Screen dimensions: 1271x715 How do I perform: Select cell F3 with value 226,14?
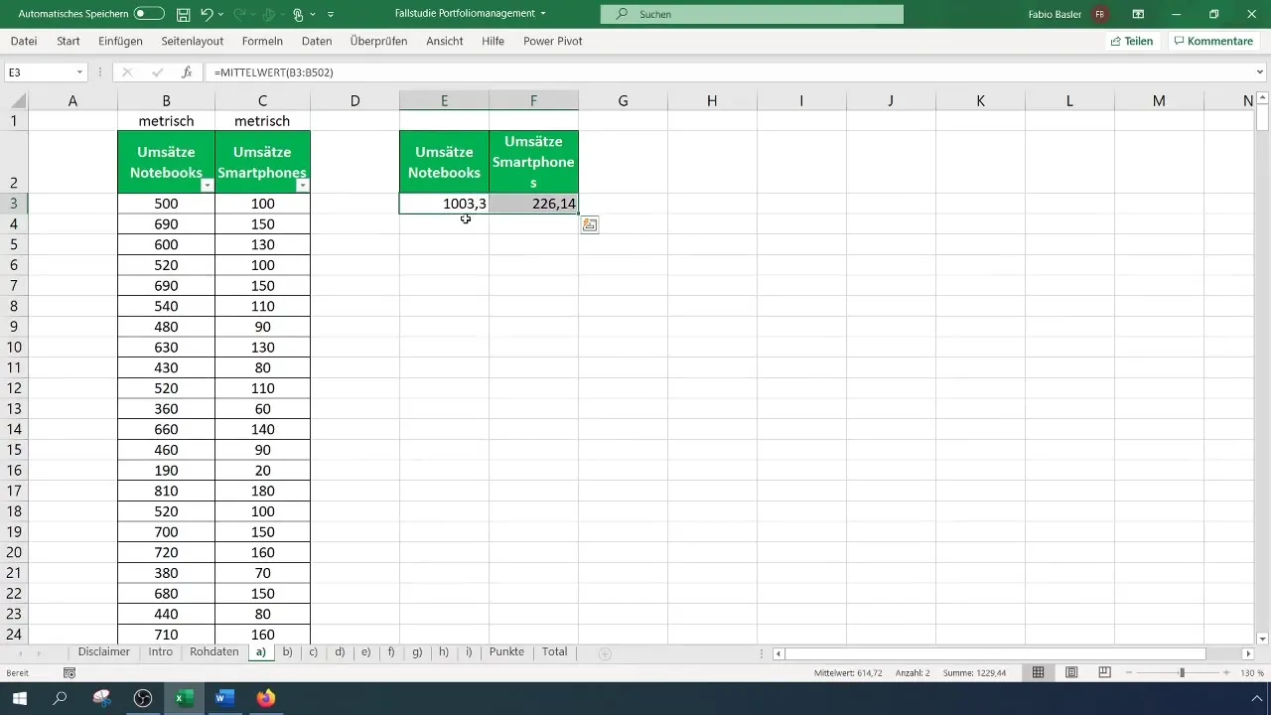[533, 204]
